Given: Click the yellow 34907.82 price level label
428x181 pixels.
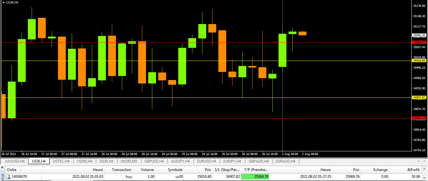Looking at the screenshot, I should tap(419, 98).
